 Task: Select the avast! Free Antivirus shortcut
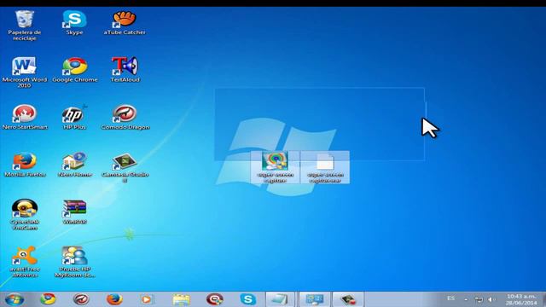(x=25, y=262)
